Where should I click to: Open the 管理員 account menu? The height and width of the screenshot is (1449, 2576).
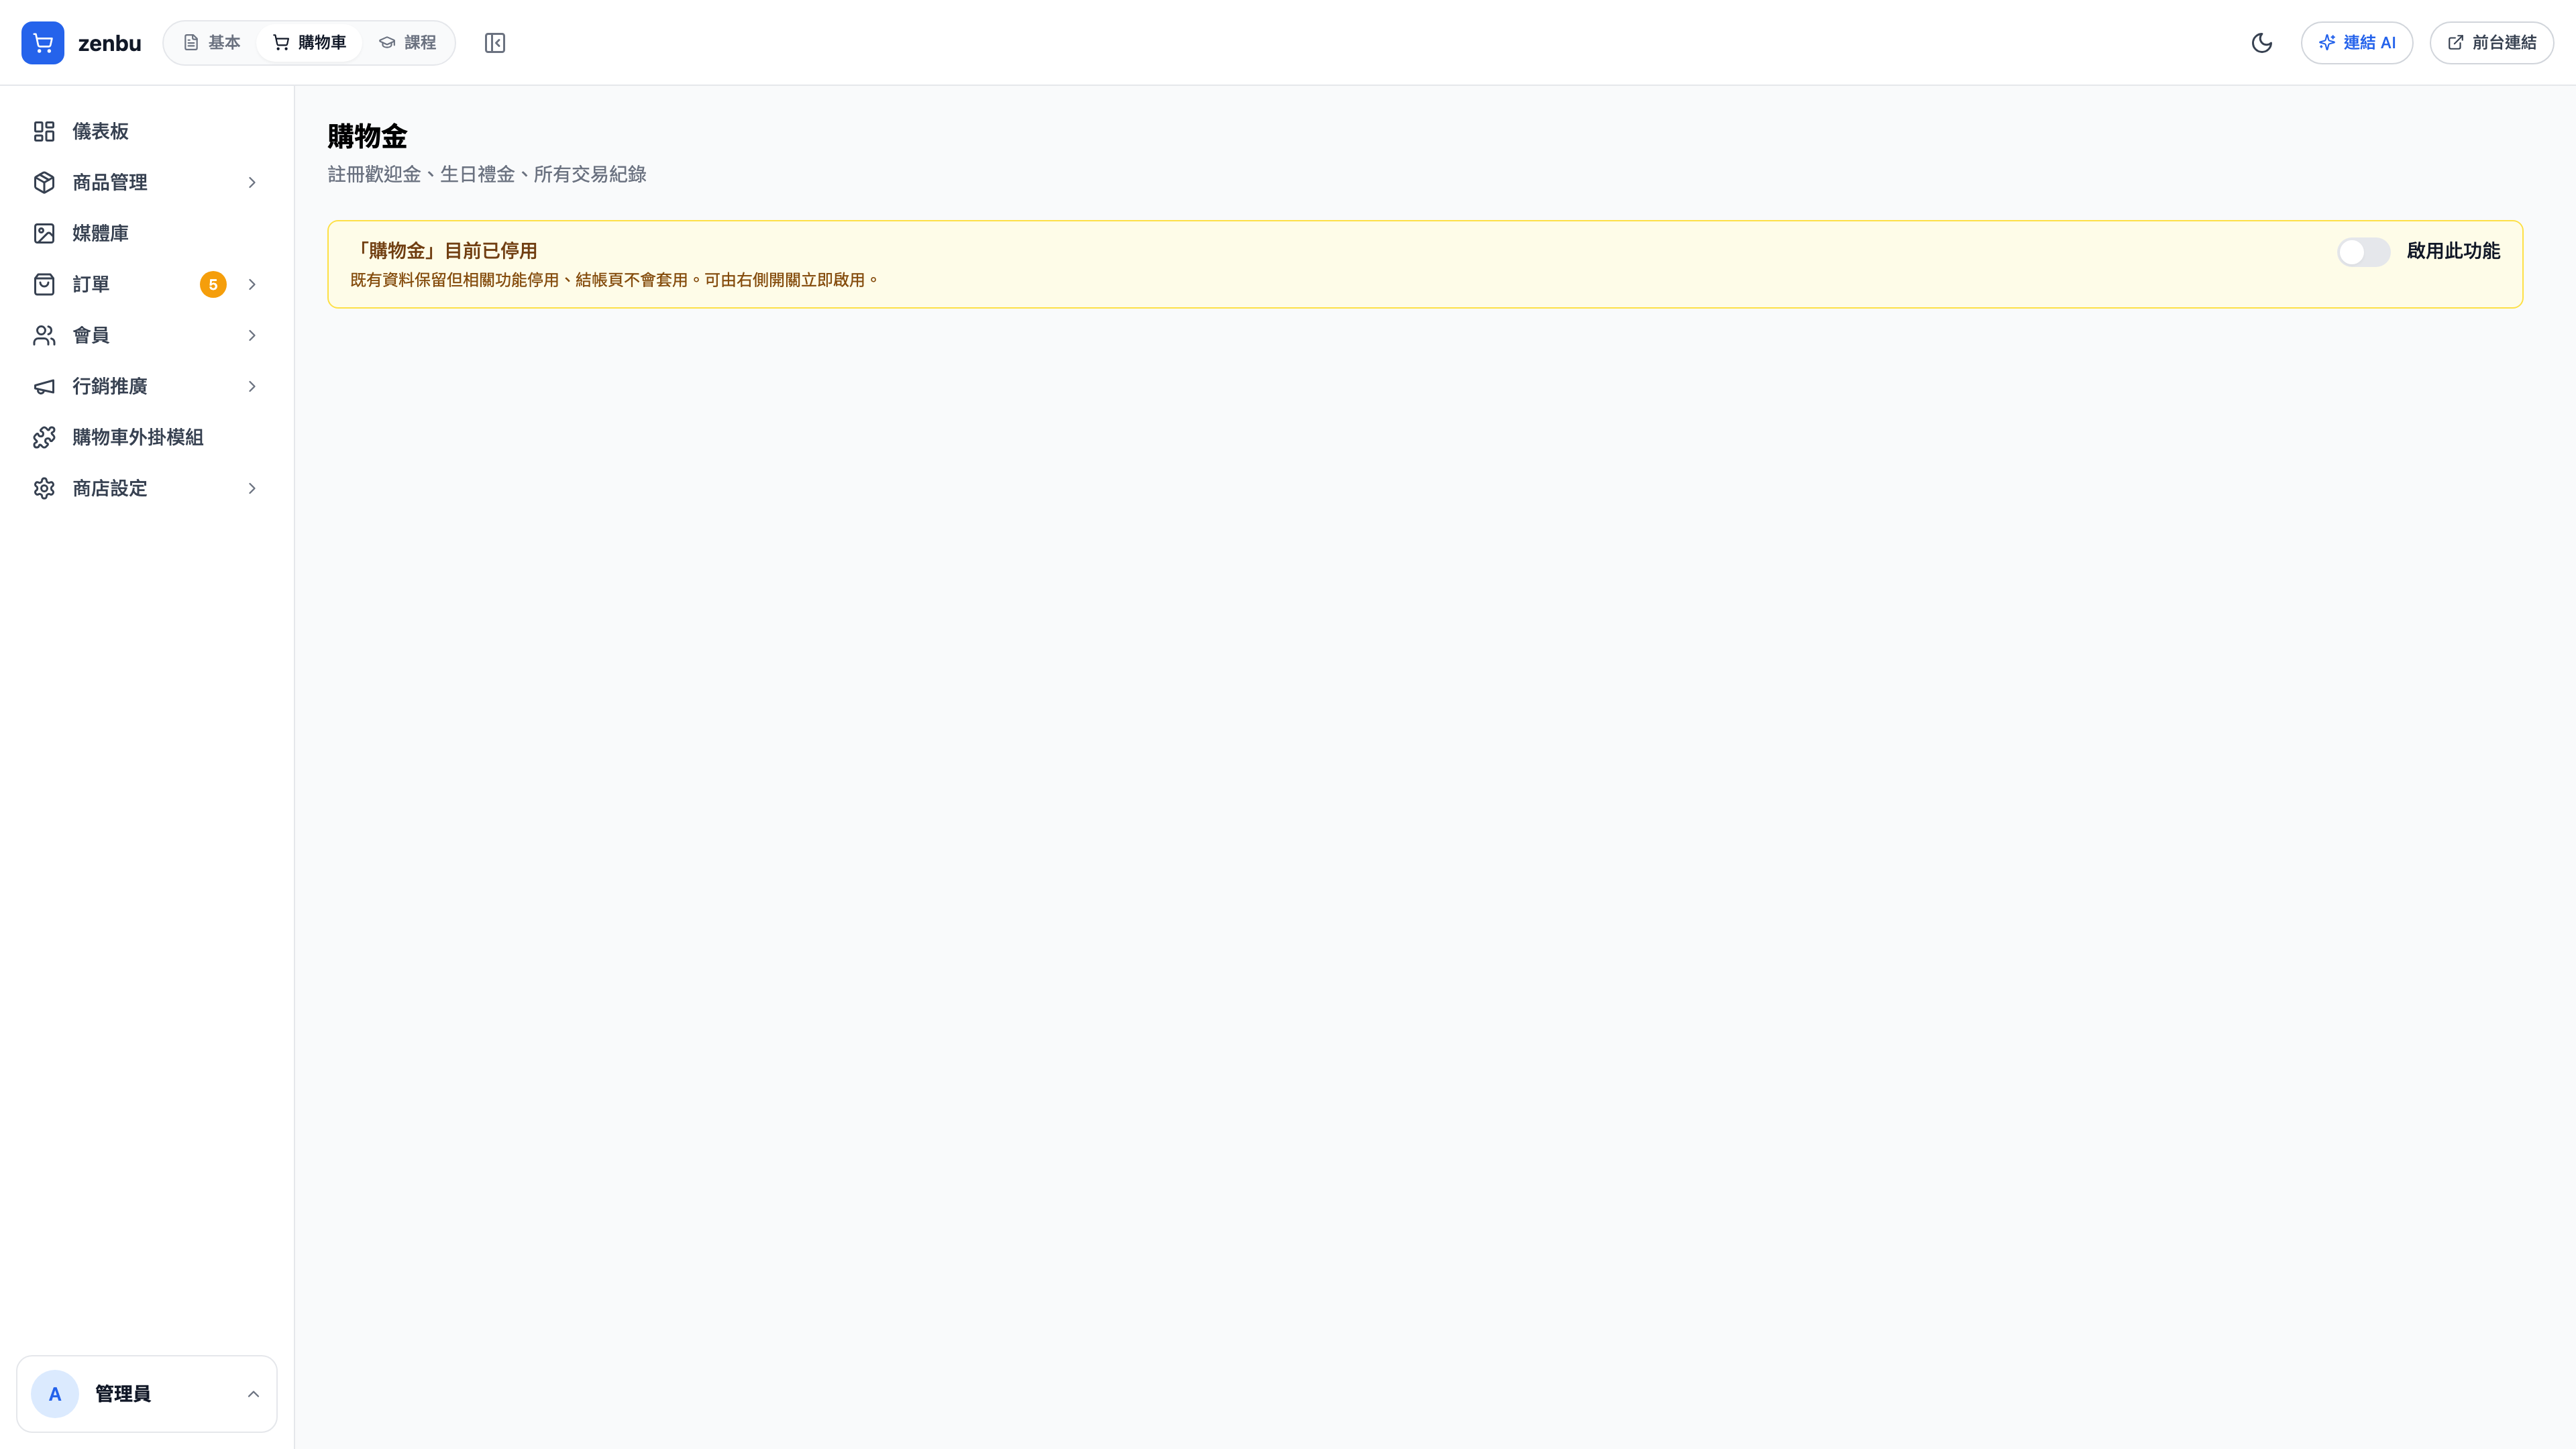[x=147, y=1394]
